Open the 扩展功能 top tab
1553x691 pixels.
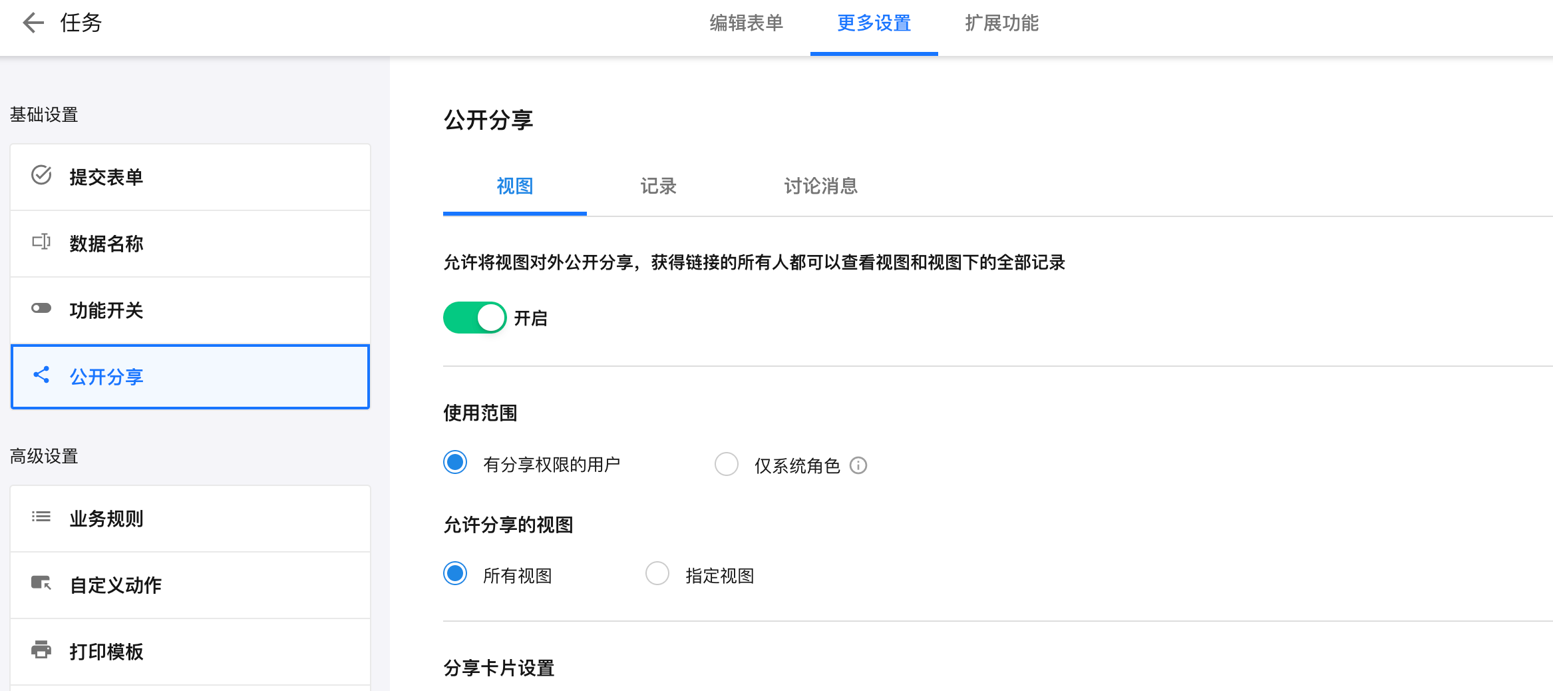(1001, 23)
